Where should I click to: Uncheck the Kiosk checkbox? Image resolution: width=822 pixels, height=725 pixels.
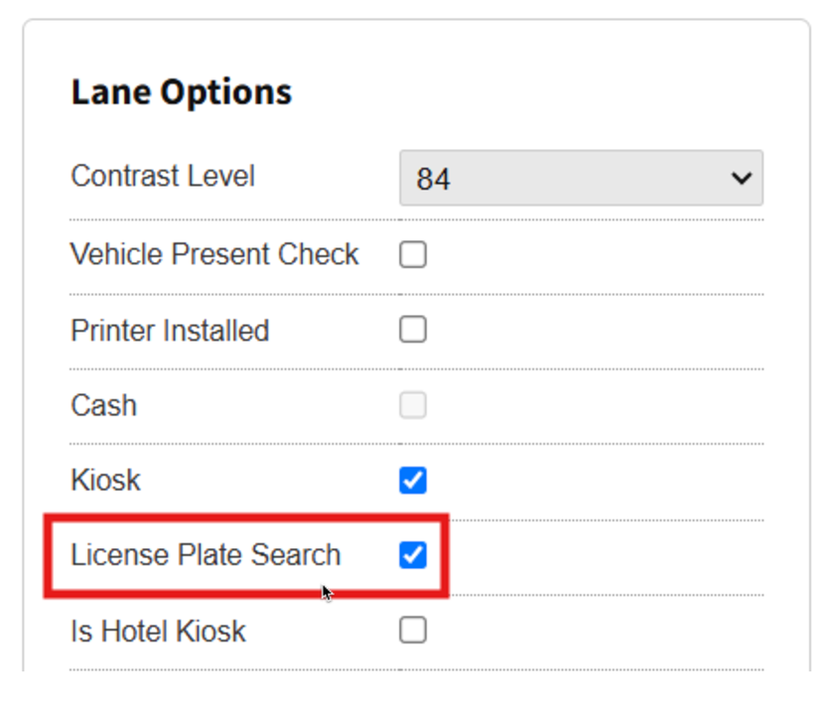point(413,481)
